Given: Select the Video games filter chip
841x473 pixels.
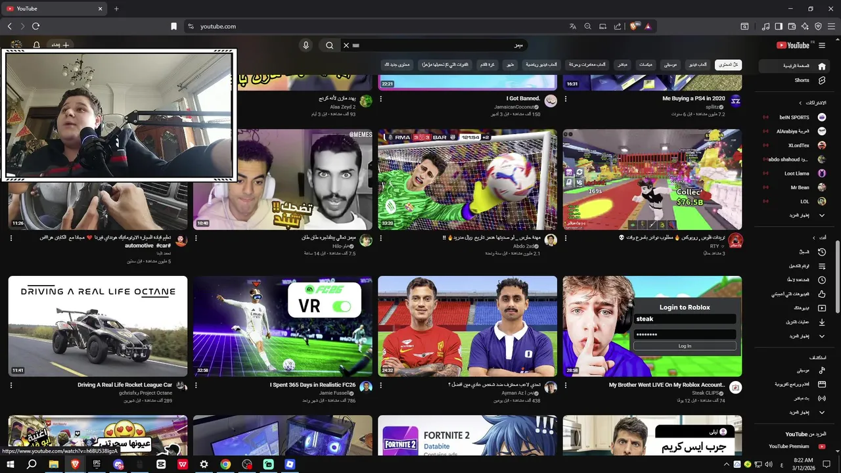Looking at the screenshot, I should (697, 64).
